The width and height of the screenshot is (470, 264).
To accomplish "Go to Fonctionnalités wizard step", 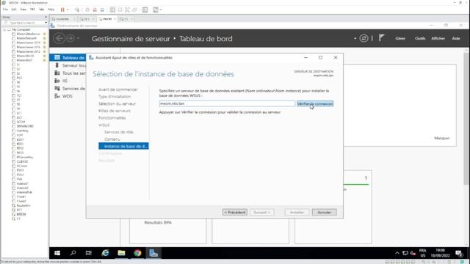I will [x=112, y=118].
